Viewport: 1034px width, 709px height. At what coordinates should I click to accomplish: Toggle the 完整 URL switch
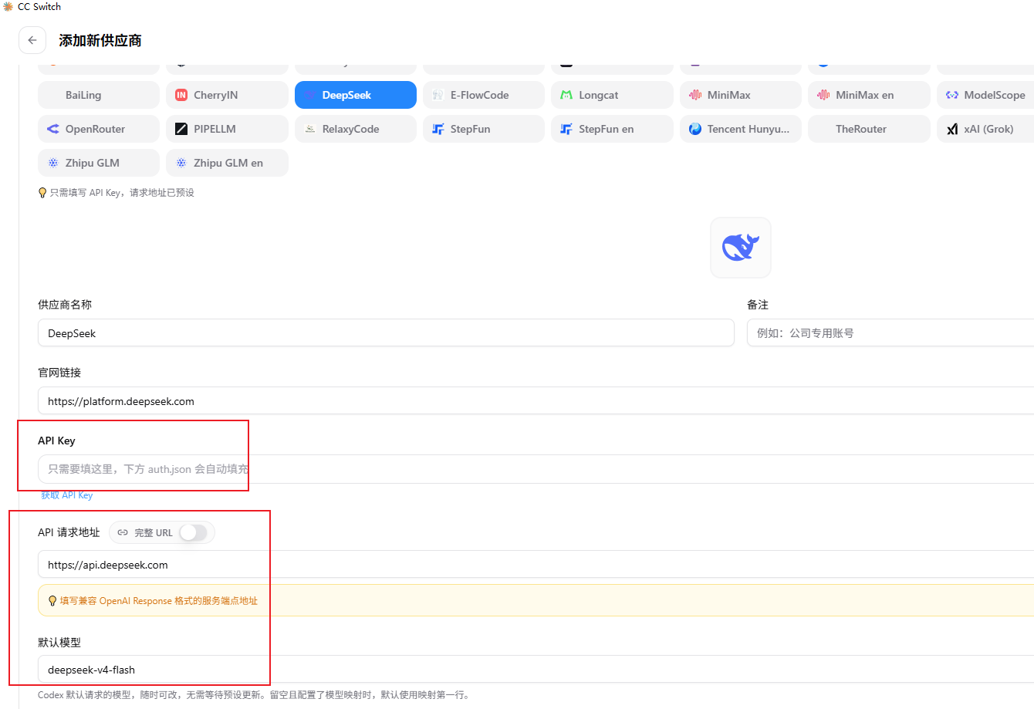point(193,532)
